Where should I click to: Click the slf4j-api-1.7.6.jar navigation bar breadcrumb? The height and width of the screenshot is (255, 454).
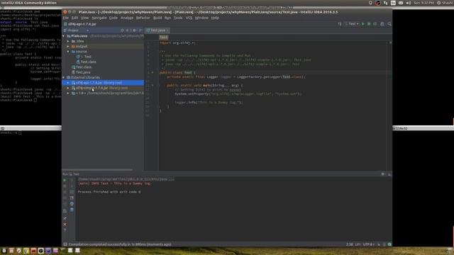pos(80,24)
